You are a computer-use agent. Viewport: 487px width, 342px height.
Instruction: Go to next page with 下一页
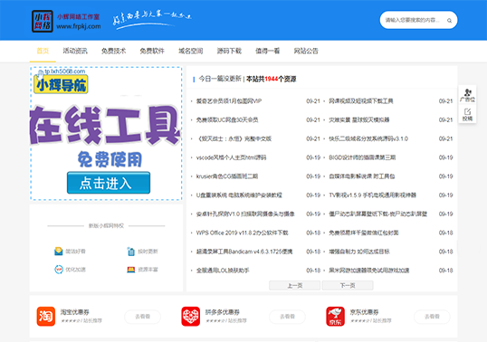(348, 285)
